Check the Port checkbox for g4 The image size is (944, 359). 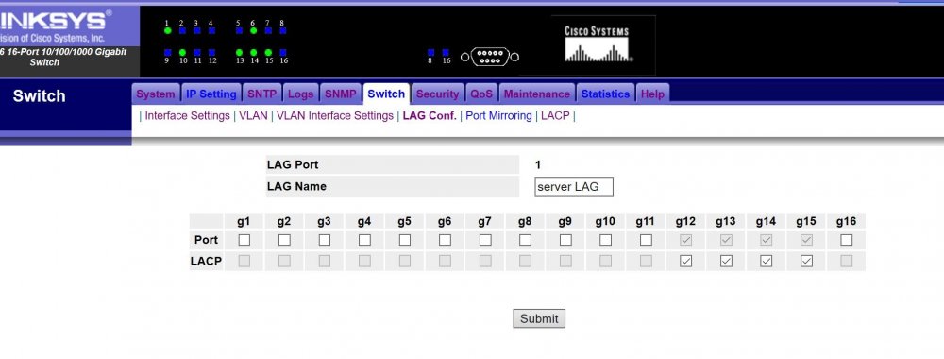[x=364, y=240]
